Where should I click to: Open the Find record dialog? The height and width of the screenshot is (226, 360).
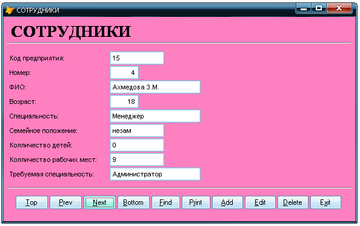pos(165,202)
